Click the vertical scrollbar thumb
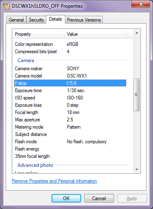Viewport: 153px width, 209px height. (x=137, y=95)
